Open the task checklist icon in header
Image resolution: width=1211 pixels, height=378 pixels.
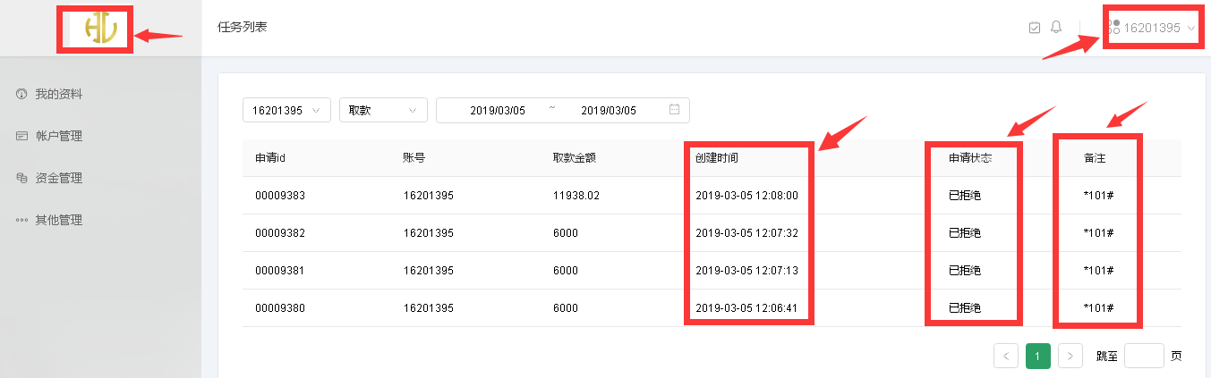coord(1035,28)
